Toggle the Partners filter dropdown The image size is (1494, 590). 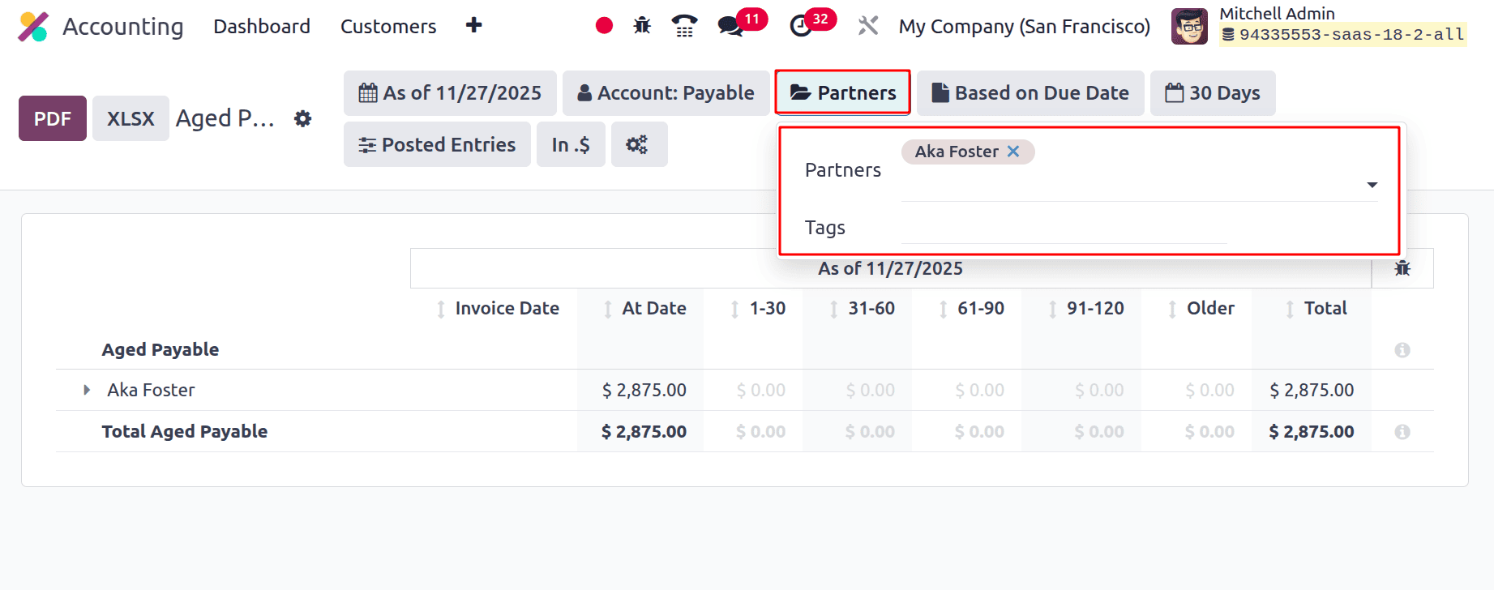[843, 93]
